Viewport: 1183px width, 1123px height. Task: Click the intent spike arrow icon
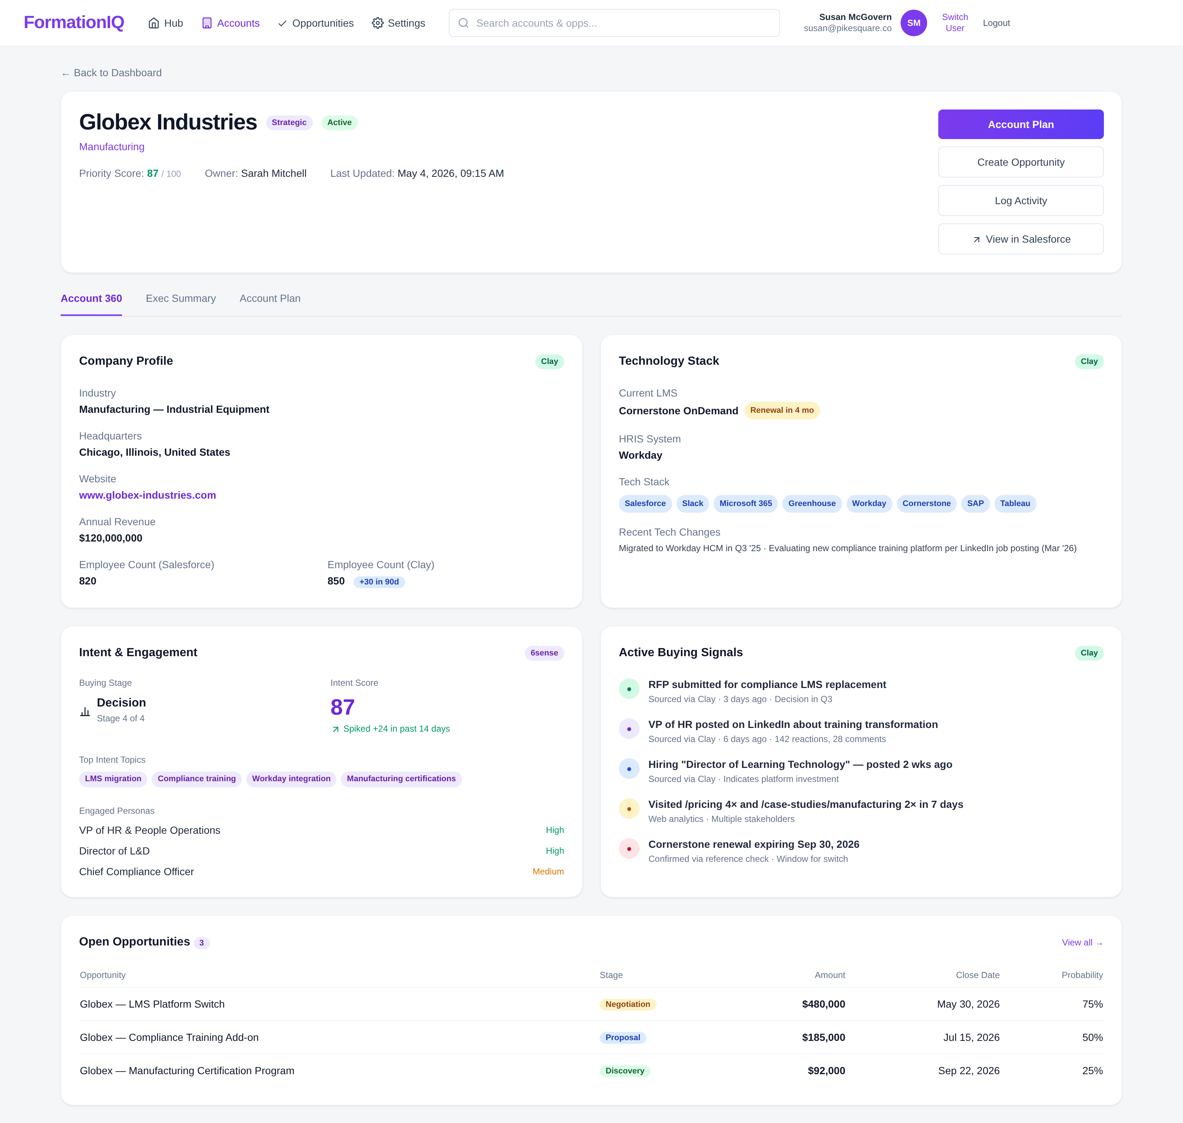point(336,729)
